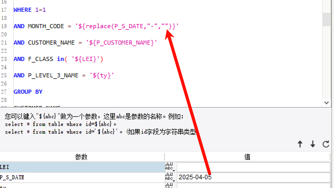Move the selected parameter up with the up arrow
Image resolution: width=334 pixels, height=188 pixels.
(300, 144)
